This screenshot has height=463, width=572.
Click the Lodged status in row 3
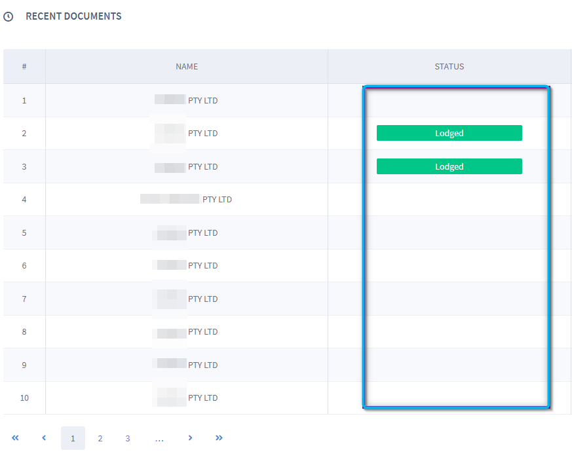[x=449, y=166]
